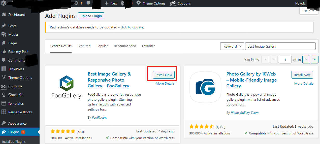Viewport: 320px width, 144px height.
Task: Click the plugin search field
Action: (280, 46)
